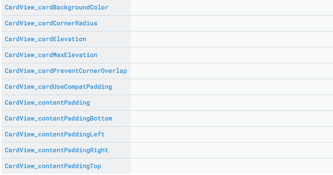
Task: Open the CardView_cardCornerRadius attribute link
Action: pos(51,23)
